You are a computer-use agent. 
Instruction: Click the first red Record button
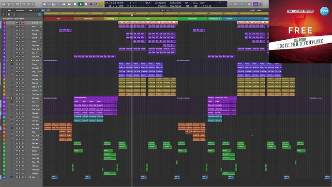pos(91,4)
